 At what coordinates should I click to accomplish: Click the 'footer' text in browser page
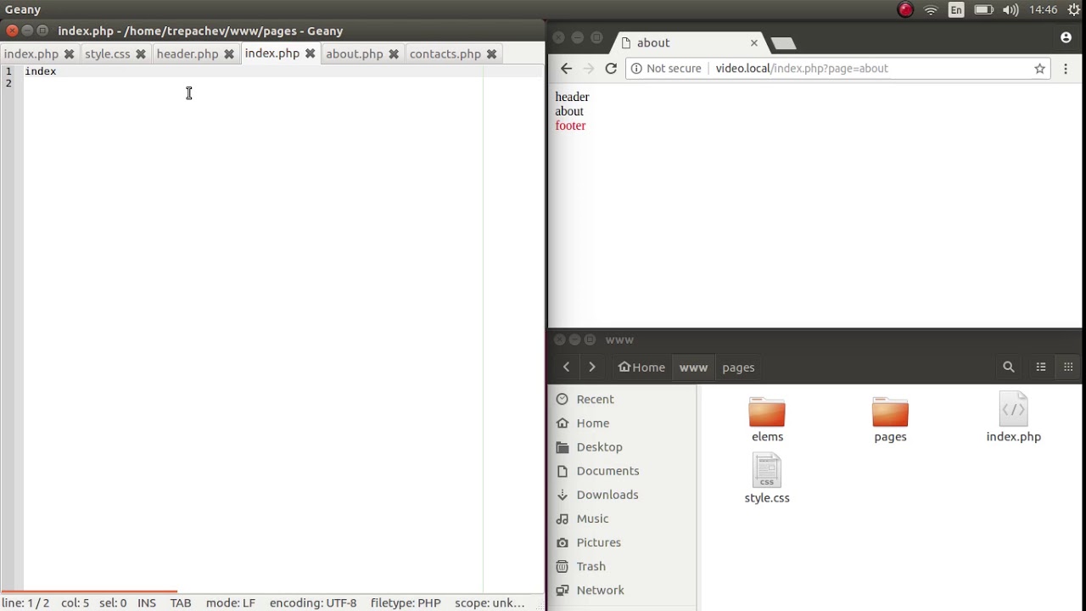[x=570, y=126]
